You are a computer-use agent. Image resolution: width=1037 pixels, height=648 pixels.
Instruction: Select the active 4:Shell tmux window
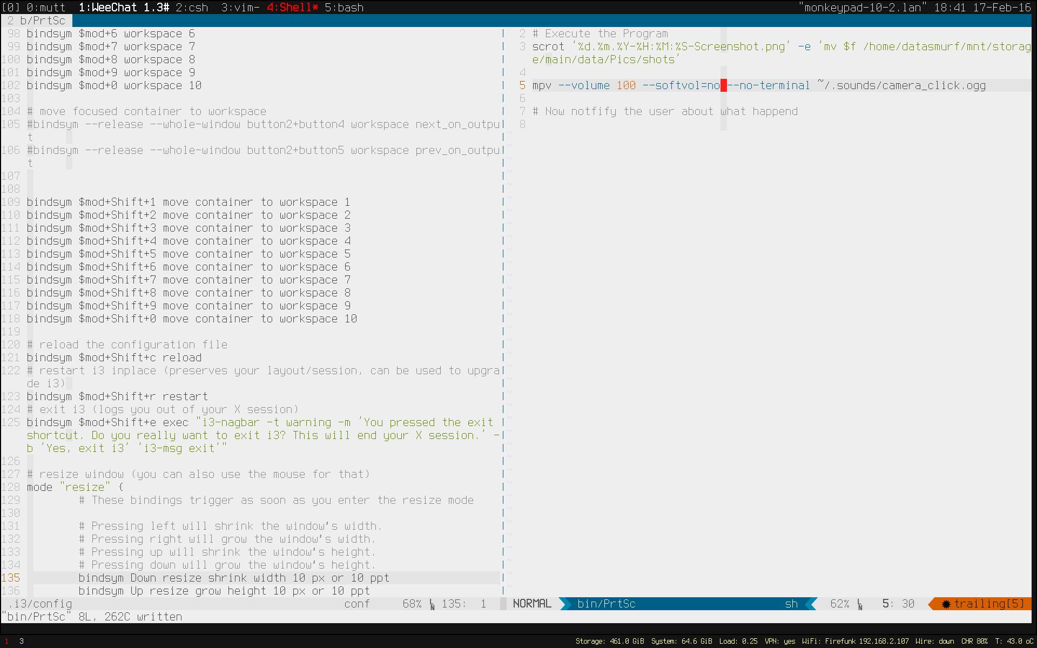292,8
